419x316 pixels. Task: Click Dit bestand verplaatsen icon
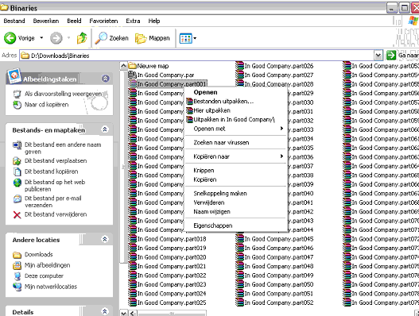click(17, 161)
